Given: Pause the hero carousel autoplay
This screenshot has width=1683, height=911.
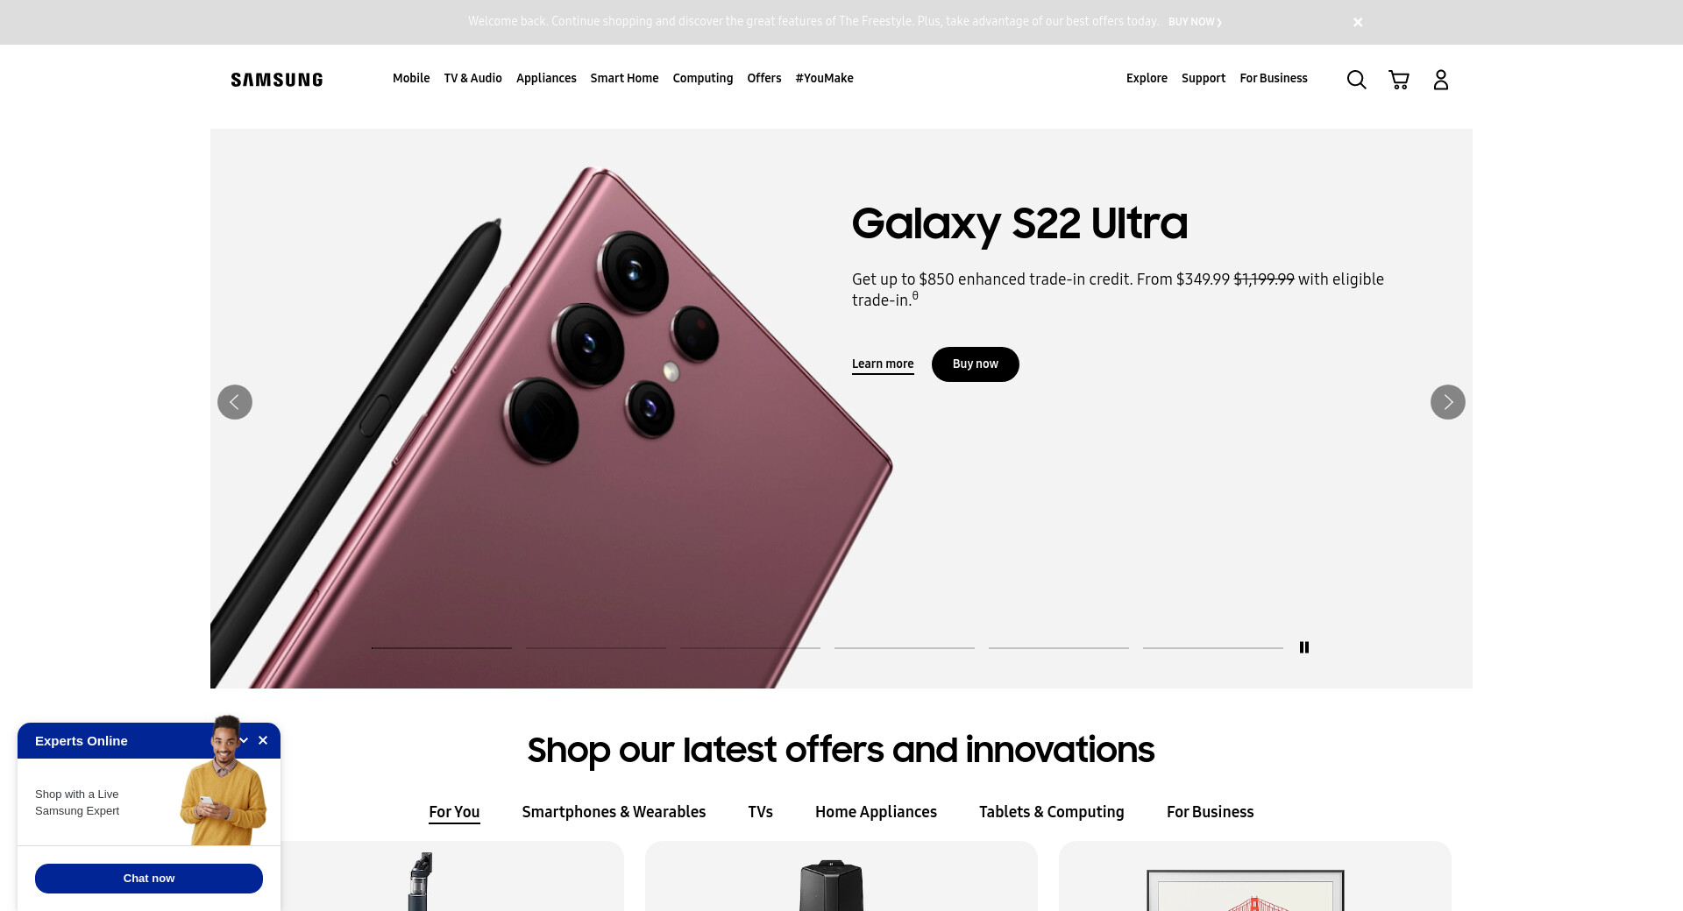Looking at the screenshot, I should (1304, 647).
